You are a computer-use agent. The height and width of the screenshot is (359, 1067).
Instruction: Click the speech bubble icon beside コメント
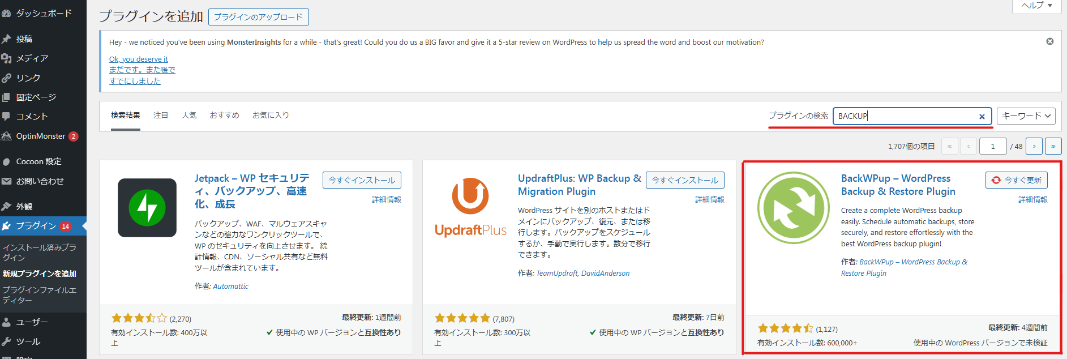[6, 117]
